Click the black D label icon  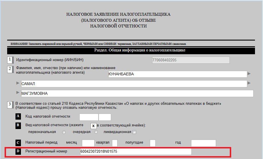18,151
